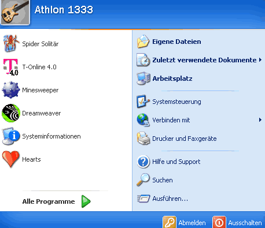The height and width of the screenshot is (228, 265).
Task: Open Eigene Dateien text entry
Action: coord(176,42)
